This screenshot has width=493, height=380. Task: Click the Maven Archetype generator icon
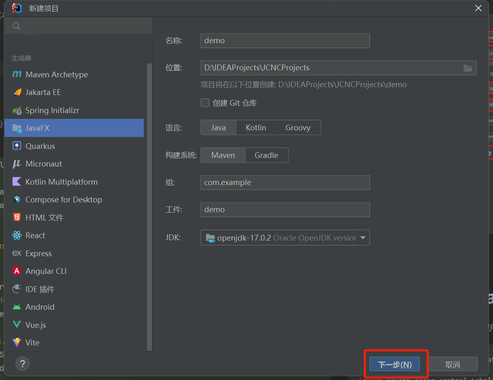[x=17, y=74]
